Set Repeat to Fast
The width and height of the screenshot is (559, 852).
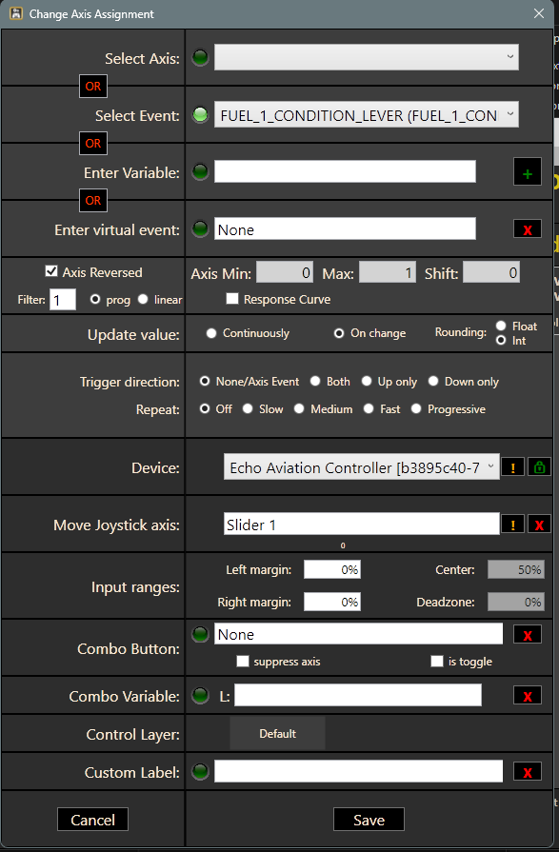click(x=369, y=408)
